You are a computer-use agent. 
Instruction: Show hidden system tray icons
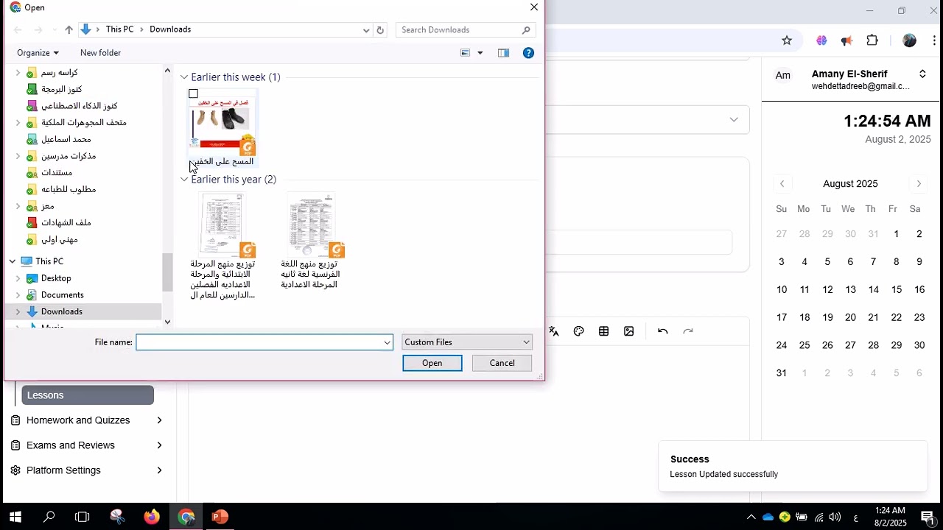(751, 517)
